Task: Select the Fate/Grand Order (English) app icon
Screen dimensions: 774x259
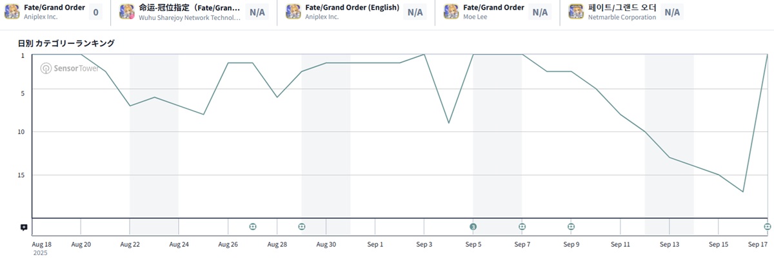Action: pos(293,12)
